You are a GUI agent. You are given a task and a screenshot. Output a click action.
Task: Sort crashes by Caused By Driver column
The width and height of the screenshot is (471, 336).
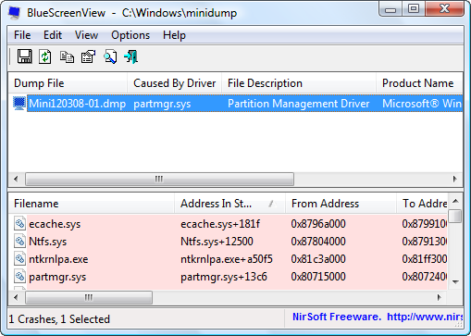(x=175, y=83)
